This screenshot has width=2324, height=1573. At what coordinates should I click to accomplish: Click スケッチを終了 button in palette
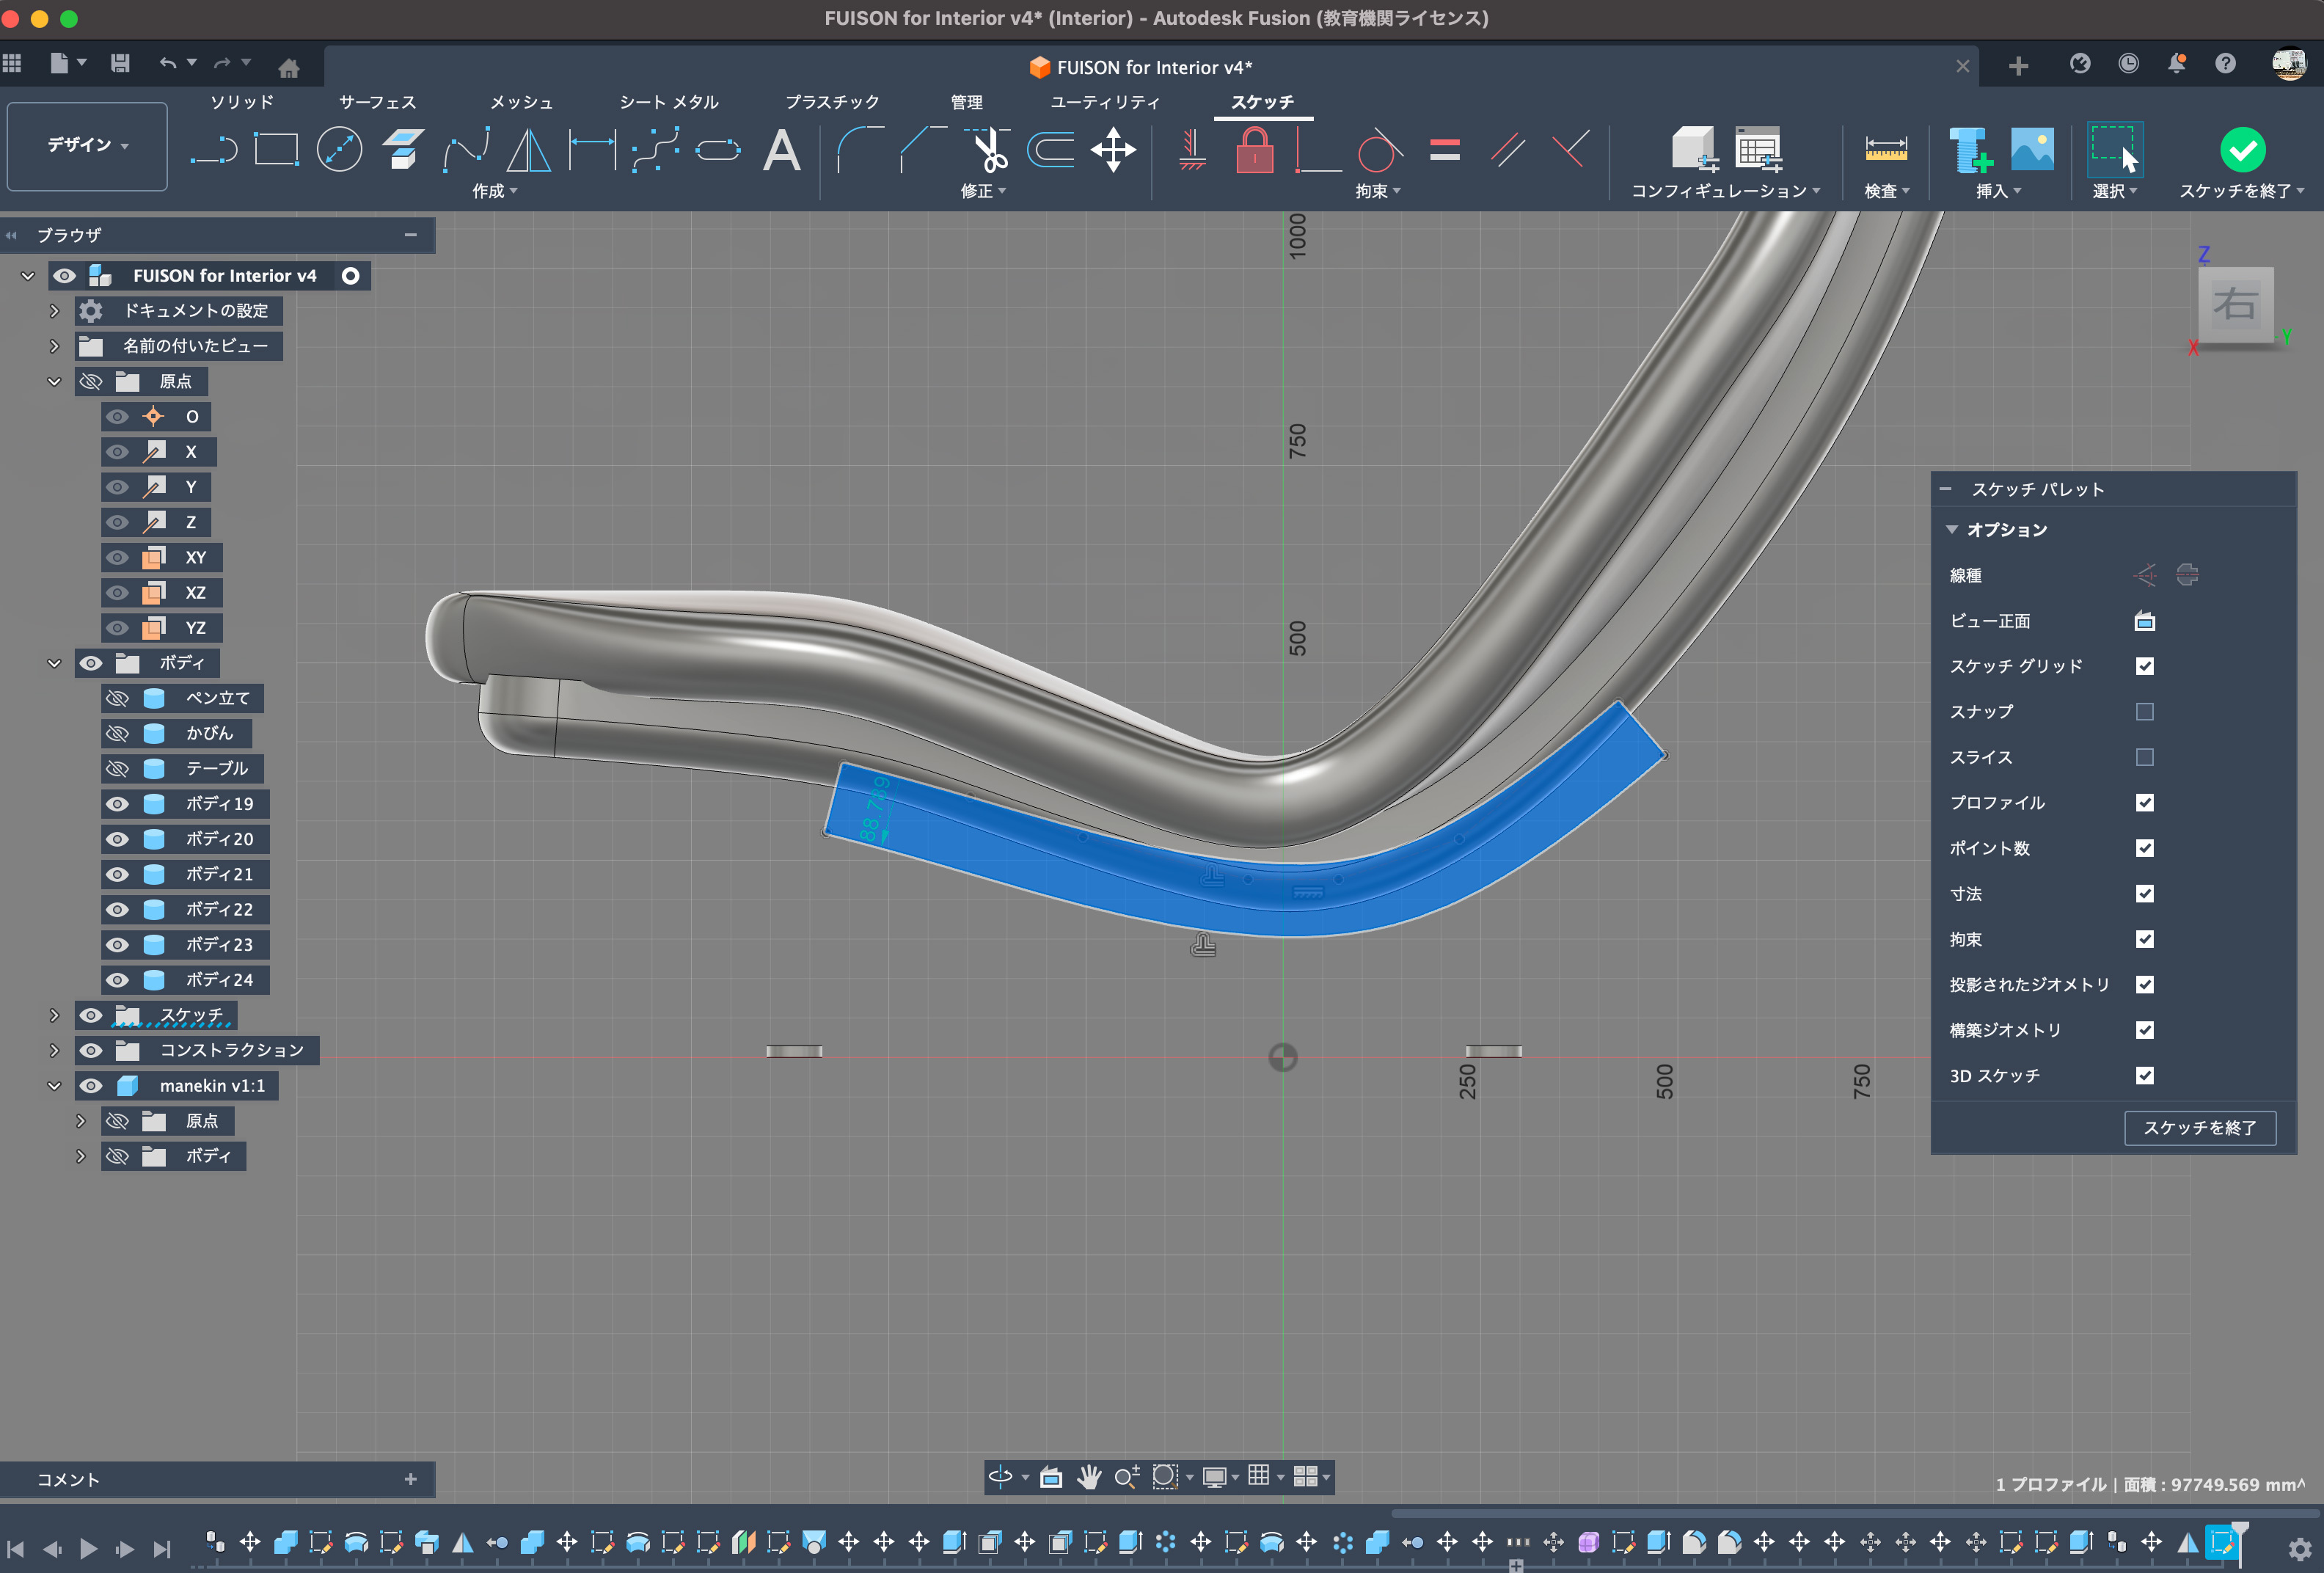pyautogui.click(x=2199, y=1128)
